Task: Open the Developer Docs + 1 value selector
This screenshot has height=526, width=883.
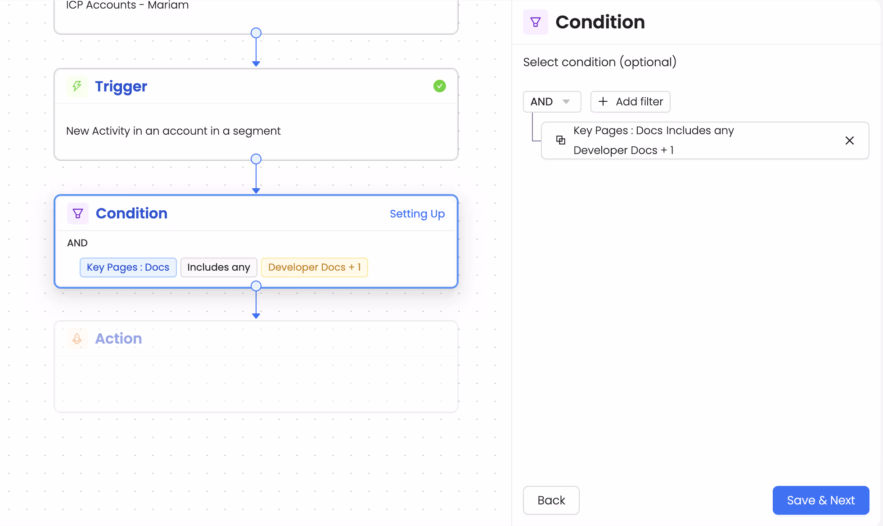Action: pos(314,267)
